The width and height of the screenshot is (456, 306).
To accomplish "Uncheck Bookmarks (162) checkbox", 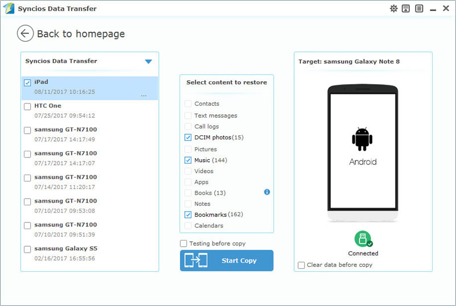I will (x=188, y=214).
